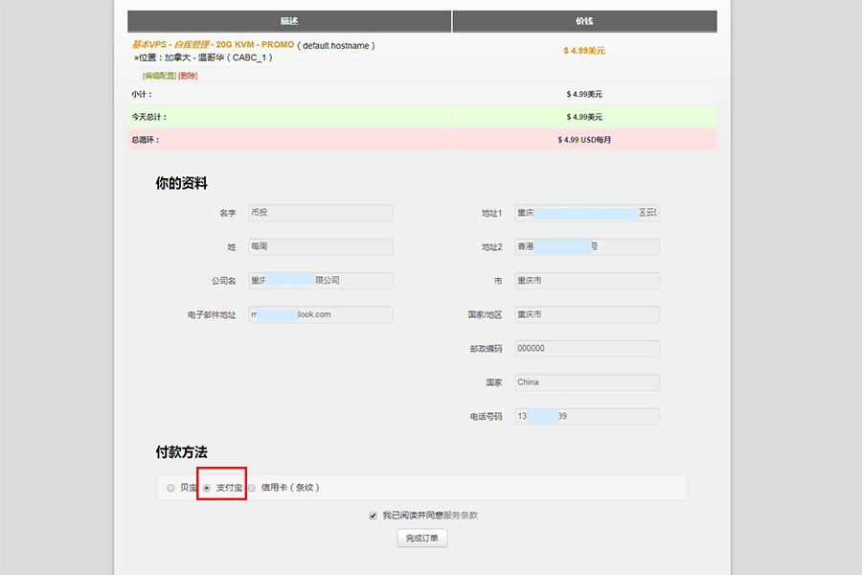
Task: Select the 支付宝 payment radio button
Action: tap(205, 487)
